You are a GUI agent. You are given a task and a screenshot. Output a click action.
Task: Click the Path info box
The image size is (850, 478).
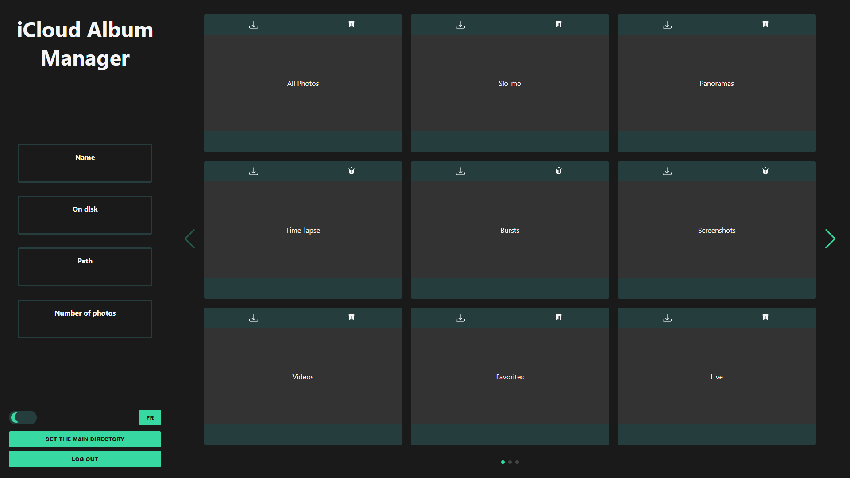85,267
